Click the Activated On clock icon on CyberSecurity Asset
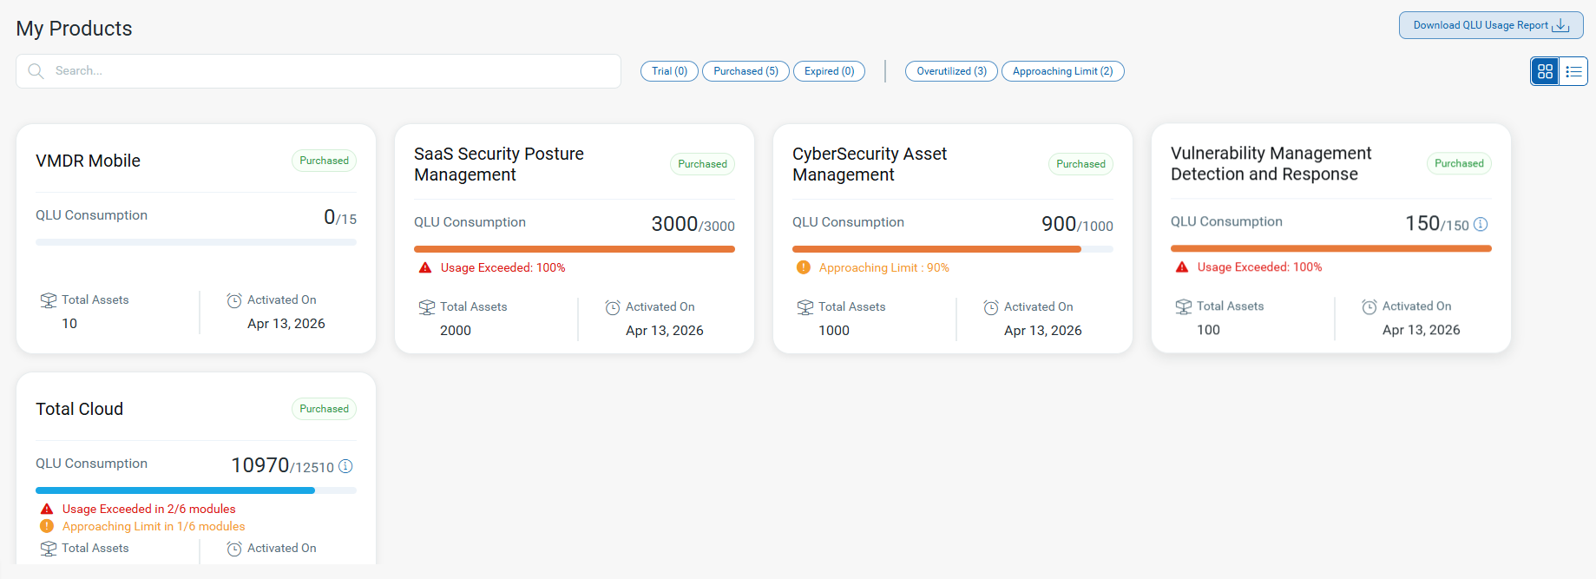The image size is (1596, 579). [x=991, y=307]
